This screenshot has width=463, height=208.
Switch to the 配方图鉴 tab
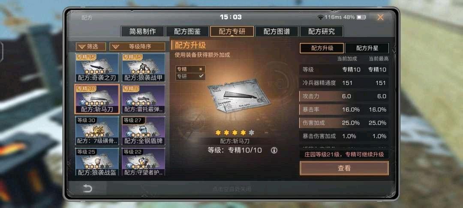tap(187, 32)
